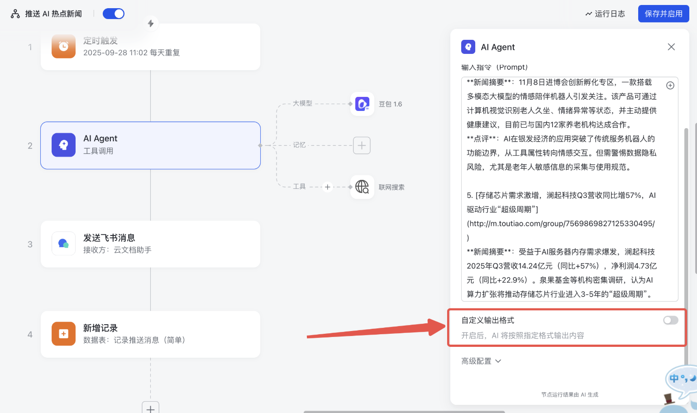
Task: Insert variable using prompt plus circle icon
Action: [x=670, y=86]
